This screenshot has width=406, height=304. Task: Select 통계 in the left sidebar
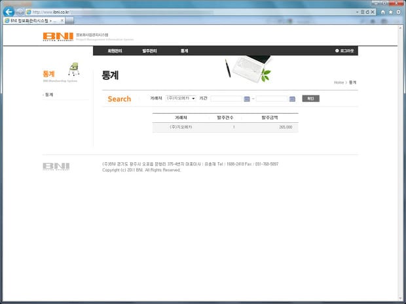tap(49, 95)
